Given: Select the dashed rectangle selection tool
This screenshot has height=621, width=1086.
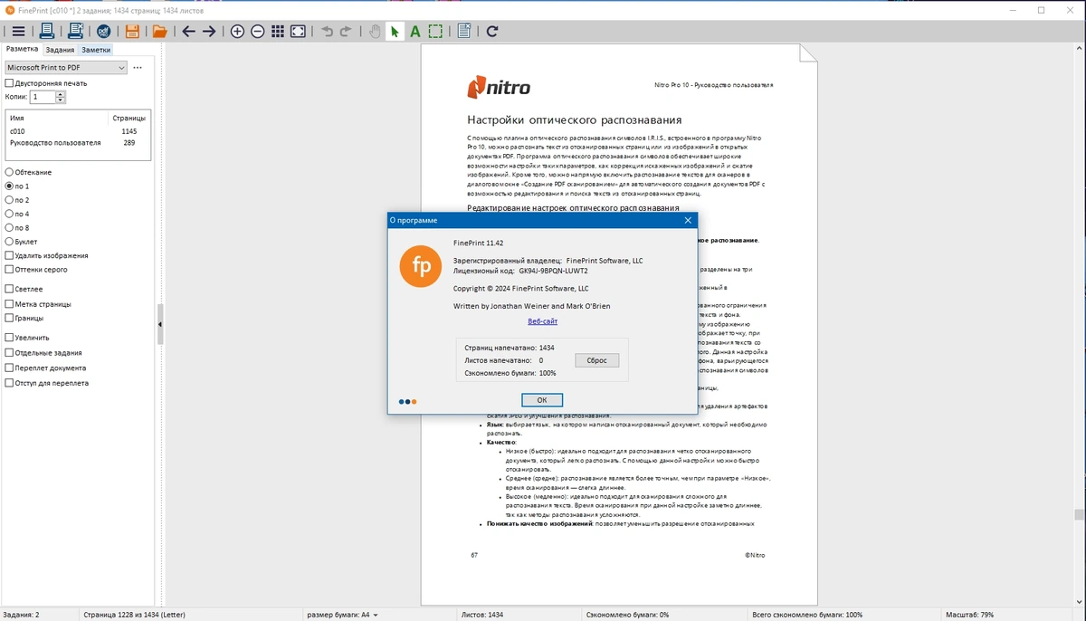Looking at the screenshot, I should [x=435, y=32].
